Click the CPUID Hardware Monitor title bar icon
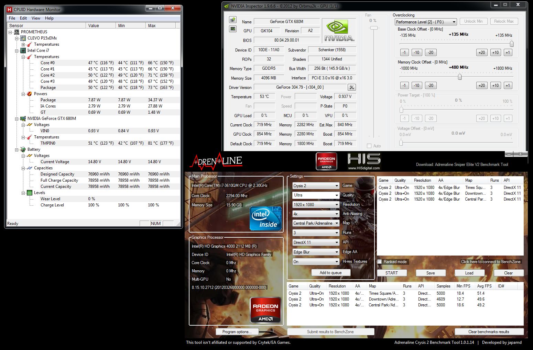The height and width of the screenshot is (350, 533). [x=9, y=9]
